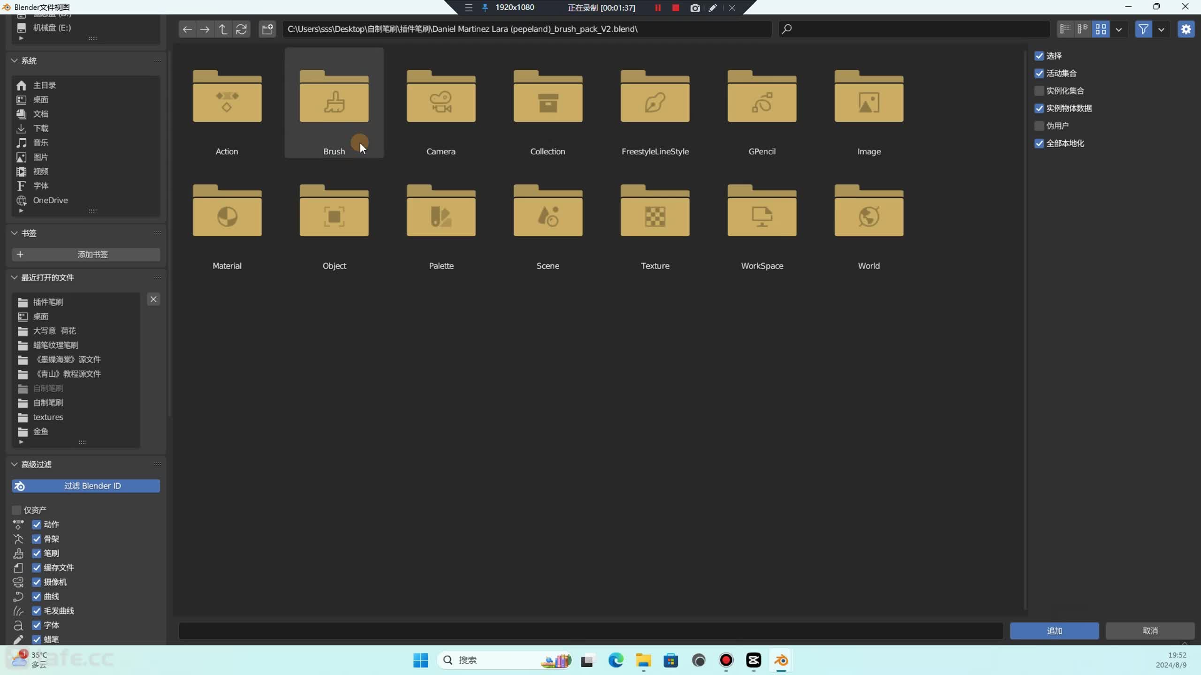Refresh the file list
This screenshot has width=1201, height=675.
[x=241, y=29]
